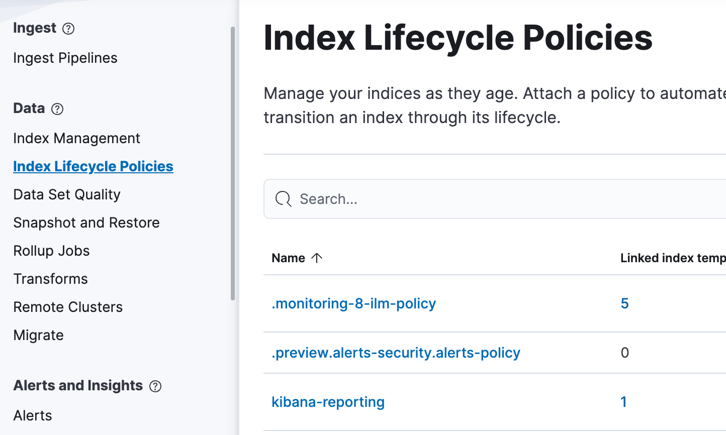726x435 pixels.
Task: Click the Alerts and Insights help icon
Action: 156,386
